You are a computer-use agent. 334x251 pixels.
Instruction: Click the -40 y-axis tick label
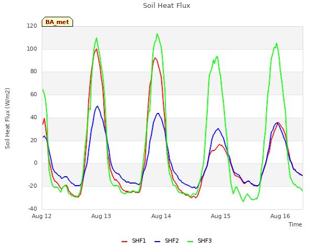click(x=32, y=209)
